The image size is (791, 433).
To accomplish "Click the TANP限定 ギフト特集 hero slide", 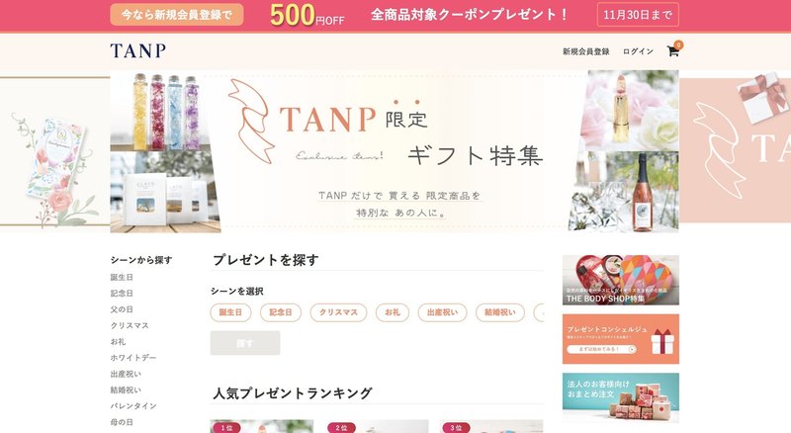I will coord(395,151).
